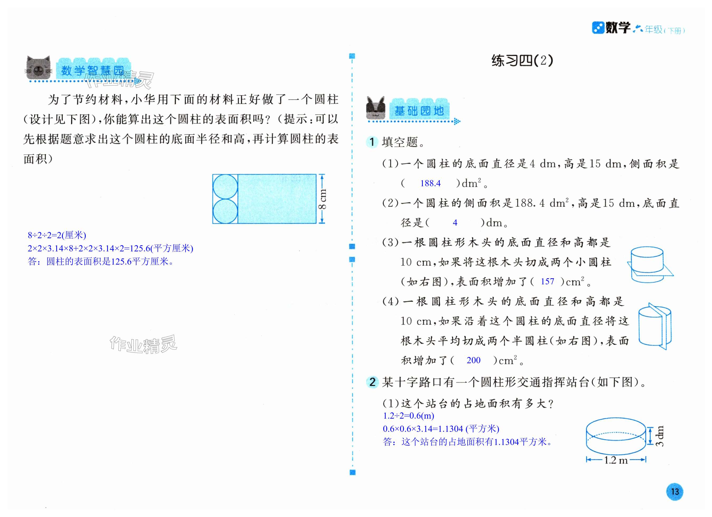Click the answer 4 in blank two
Image resolution: width=712 pixels, height=517 pixels.
pos(455,223)
